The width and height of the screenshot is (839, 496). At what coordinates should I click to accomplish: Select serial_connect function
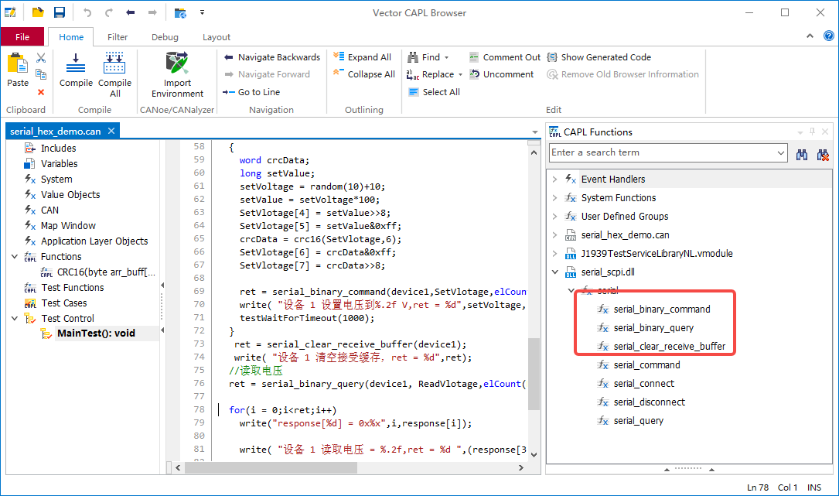643,384
